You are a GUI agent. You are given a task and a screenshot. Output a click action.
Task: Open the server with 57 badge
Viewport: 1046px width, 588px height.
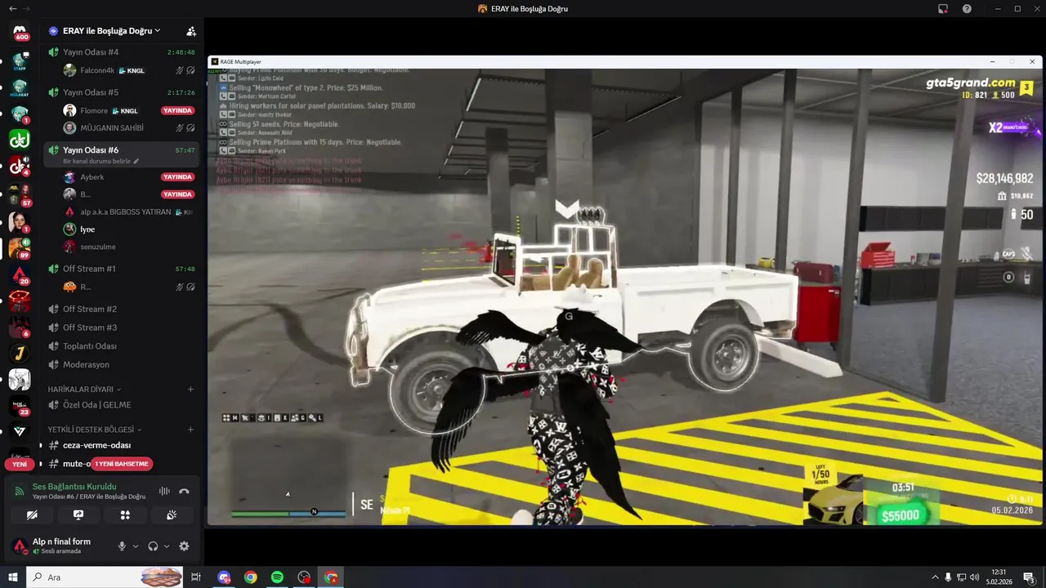[x=20, y=194]
